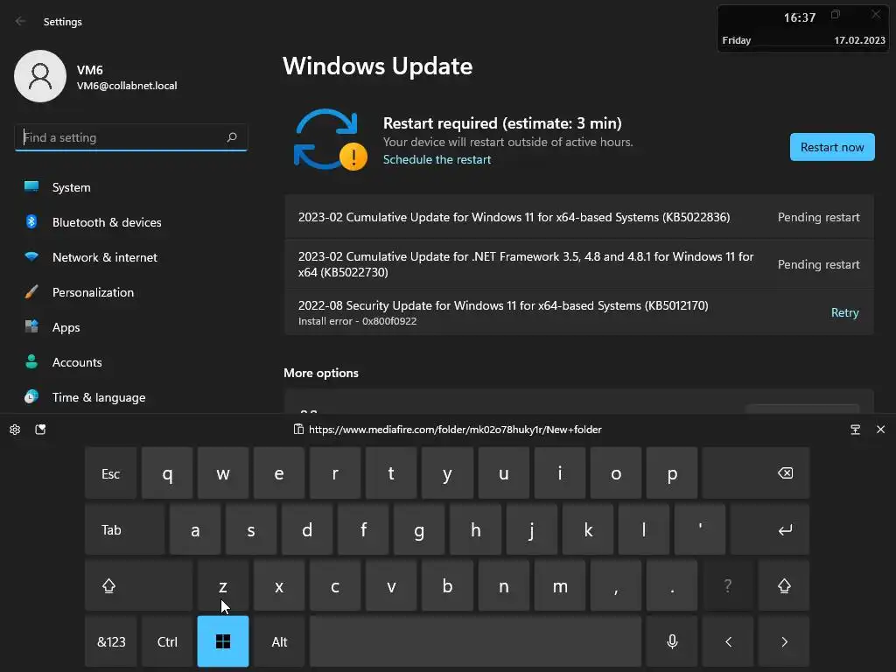Open touch keyboard settings gear
Viewport: 896px width, 672px height.
tap(15, 430)
